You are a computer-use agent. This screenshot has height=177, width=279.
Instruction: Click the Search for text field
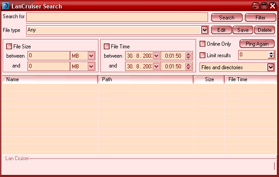(x=117, y=17)
